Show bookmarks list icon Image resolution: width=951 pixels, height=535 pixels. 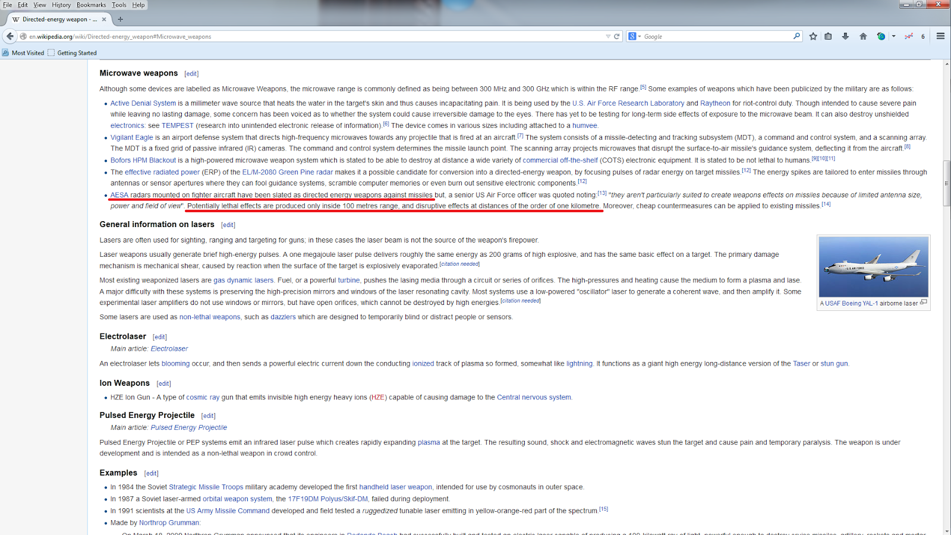828,36
